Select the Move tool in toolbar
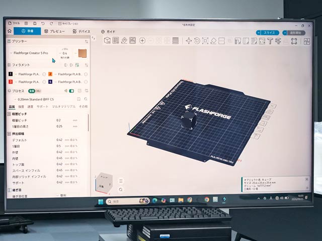This screenshot has height=241, width=322. [189, 41]
